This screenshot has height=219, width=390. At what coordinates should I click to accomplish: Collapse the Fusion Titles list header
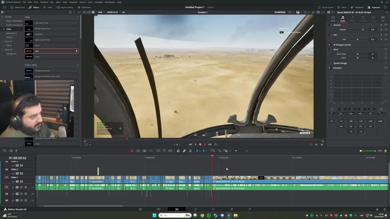(x=77, y=65)
